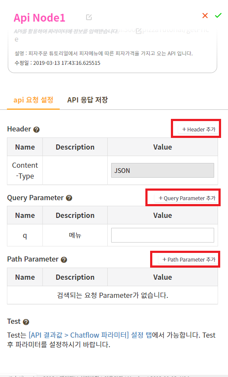Click the edit icon next to the API URL

139,31
